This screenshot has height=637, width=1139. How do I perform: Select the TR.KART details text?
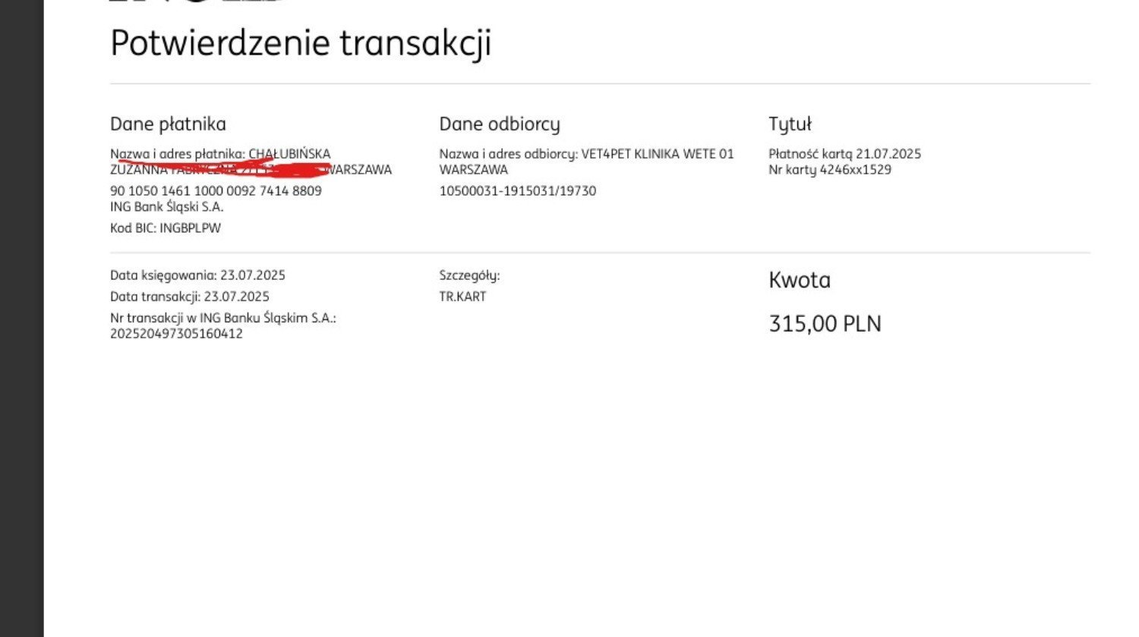pos(462,297)
